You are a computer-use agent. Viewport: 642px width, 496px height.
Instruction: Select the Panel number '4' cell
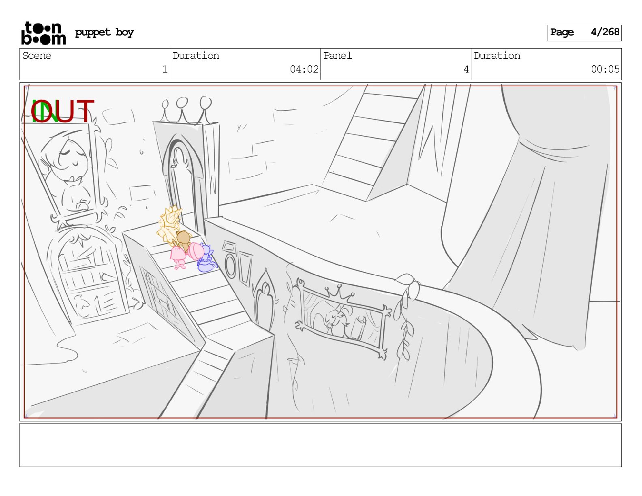[396, 64]
